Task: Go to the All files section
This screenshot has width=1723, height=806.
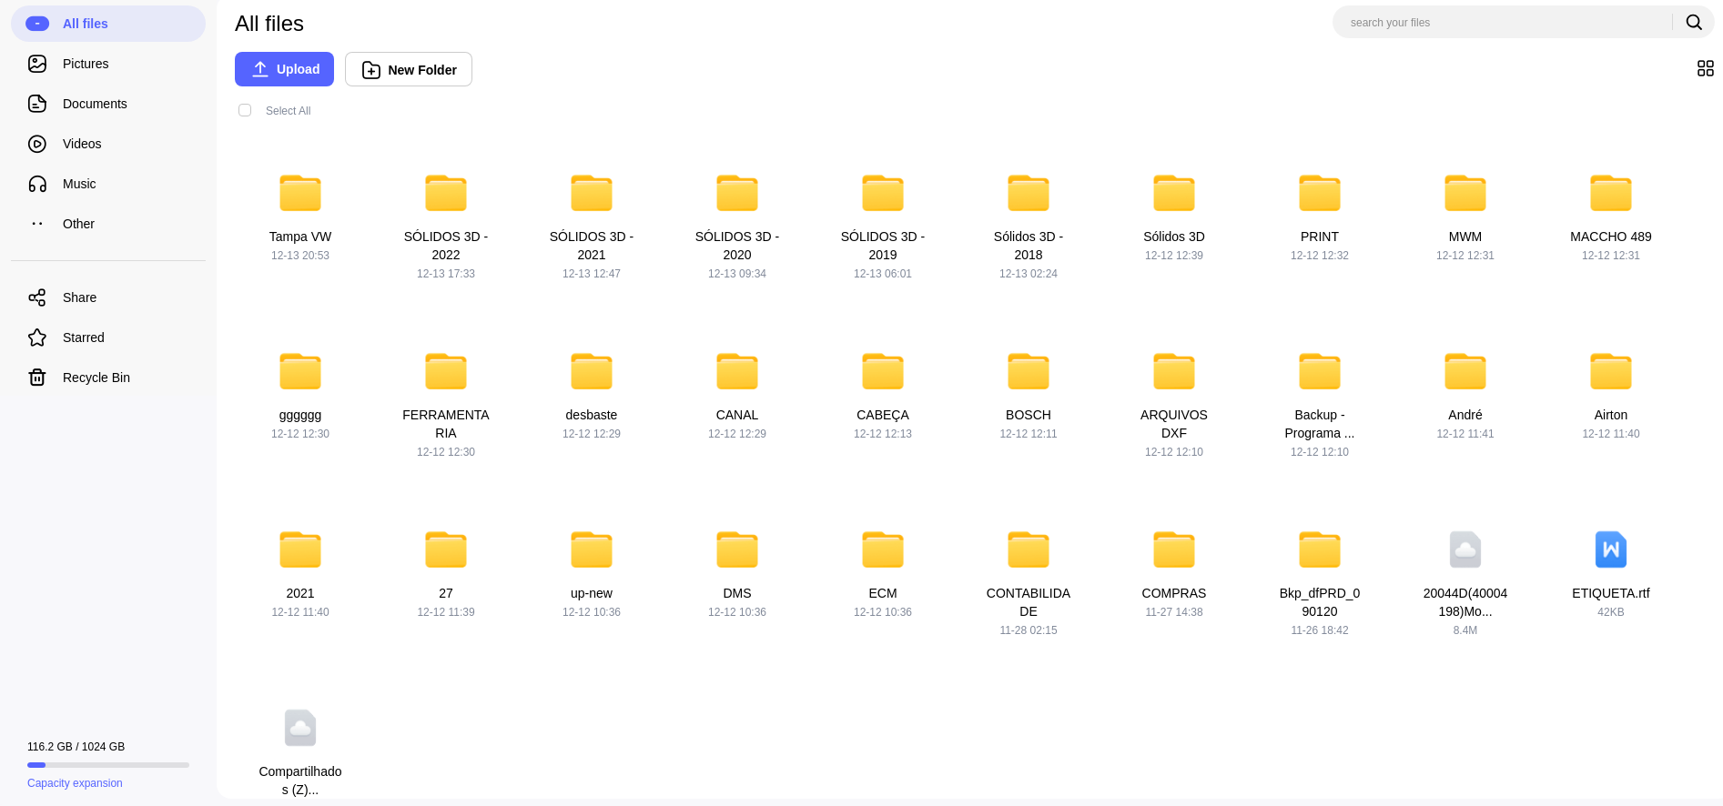Action: click(x=108, y=24)
